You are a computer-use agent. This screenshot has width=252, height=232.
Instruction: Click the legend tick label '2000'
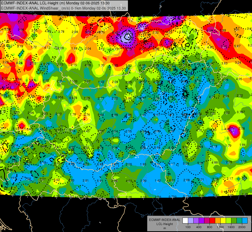242,227
